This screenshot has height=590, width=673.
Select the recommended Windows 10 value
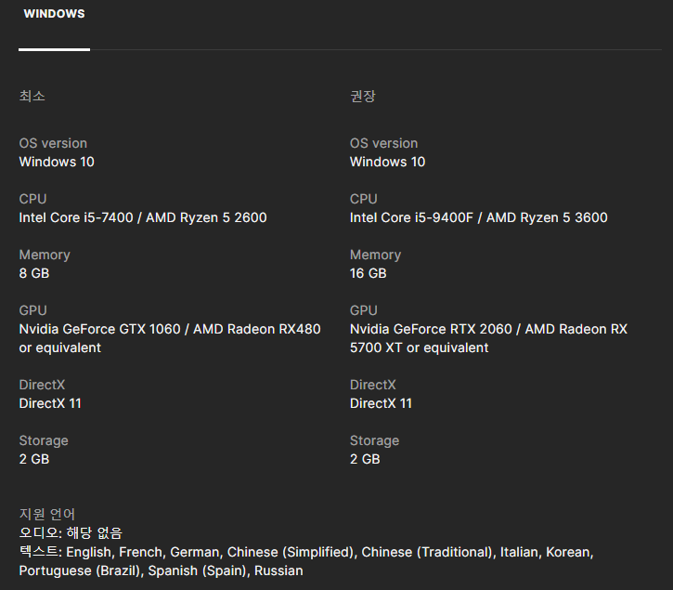(x=387, y=162)
